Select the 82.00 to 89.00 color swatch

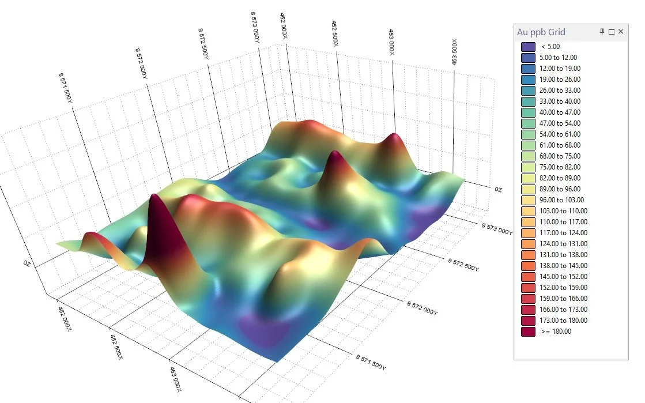click(528, 178)
